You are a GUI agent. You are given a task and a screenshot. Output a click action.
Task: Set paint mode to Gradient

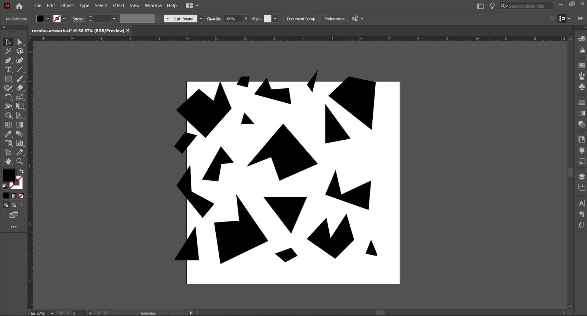coord(14,196)
